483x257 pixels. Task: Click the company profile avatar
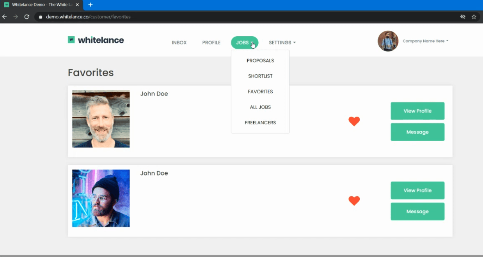[388, 41]
